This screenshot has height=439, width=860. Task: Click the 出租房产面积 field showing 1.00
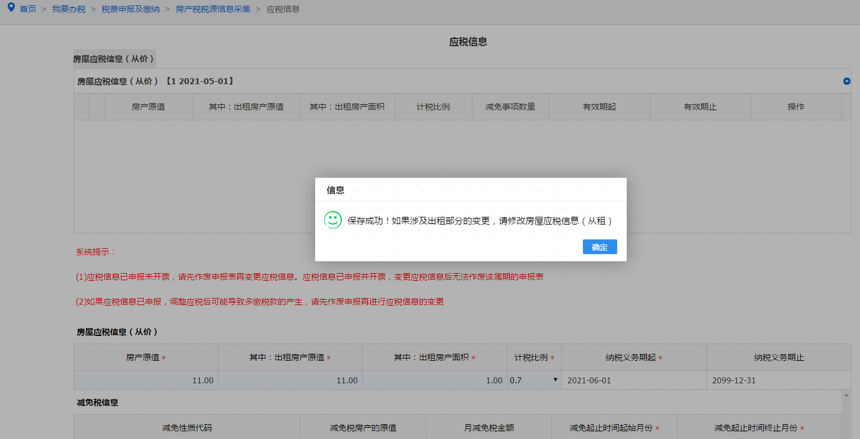(434, 380)
